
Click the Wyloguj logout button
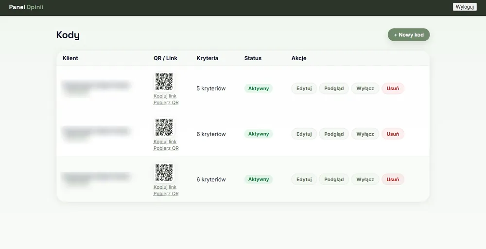tap(465, 7)
